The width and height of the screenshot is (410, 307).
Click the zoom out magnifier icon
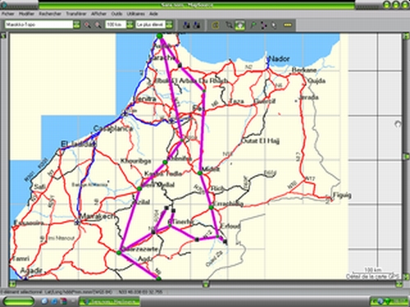point(98,25)
